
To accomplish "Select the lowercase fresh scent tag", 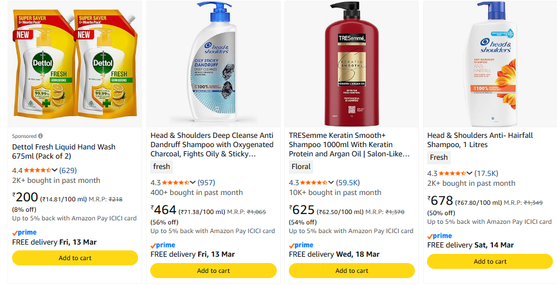I will (x=162, y=167).
